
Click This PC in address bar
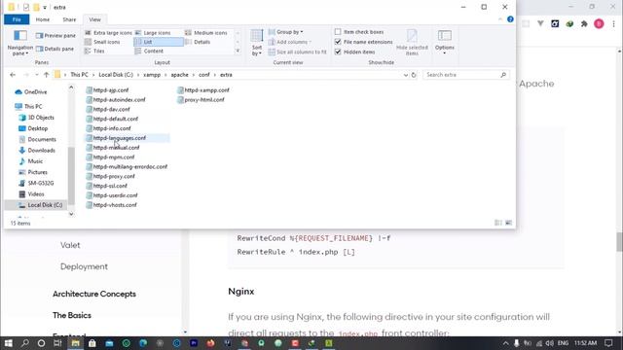pyautogui.click(x=79, y=75)
